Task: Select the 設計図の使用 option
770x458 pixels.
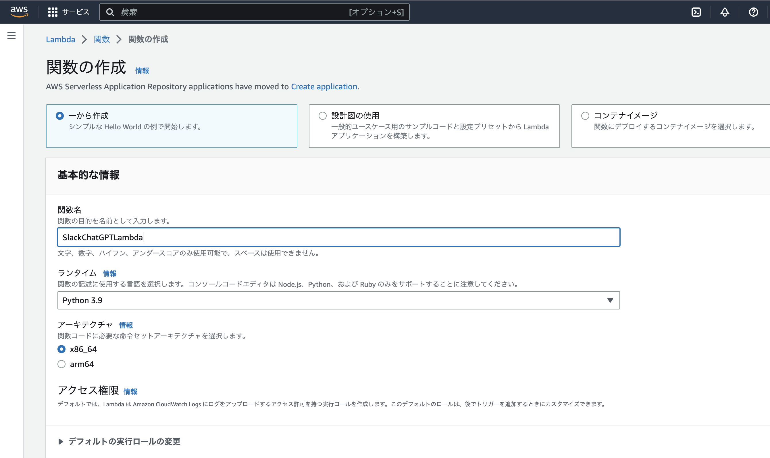Action: (322, 116)
